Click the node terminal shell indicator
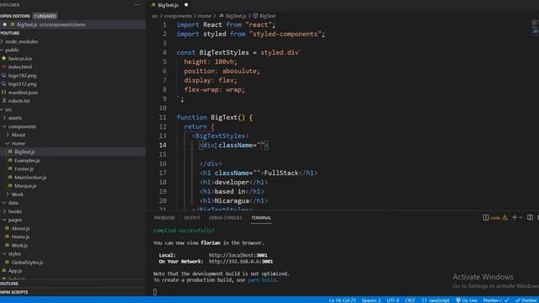Image resolution: width=539 pixels, height=303 pixels. [x=495, y=218]
